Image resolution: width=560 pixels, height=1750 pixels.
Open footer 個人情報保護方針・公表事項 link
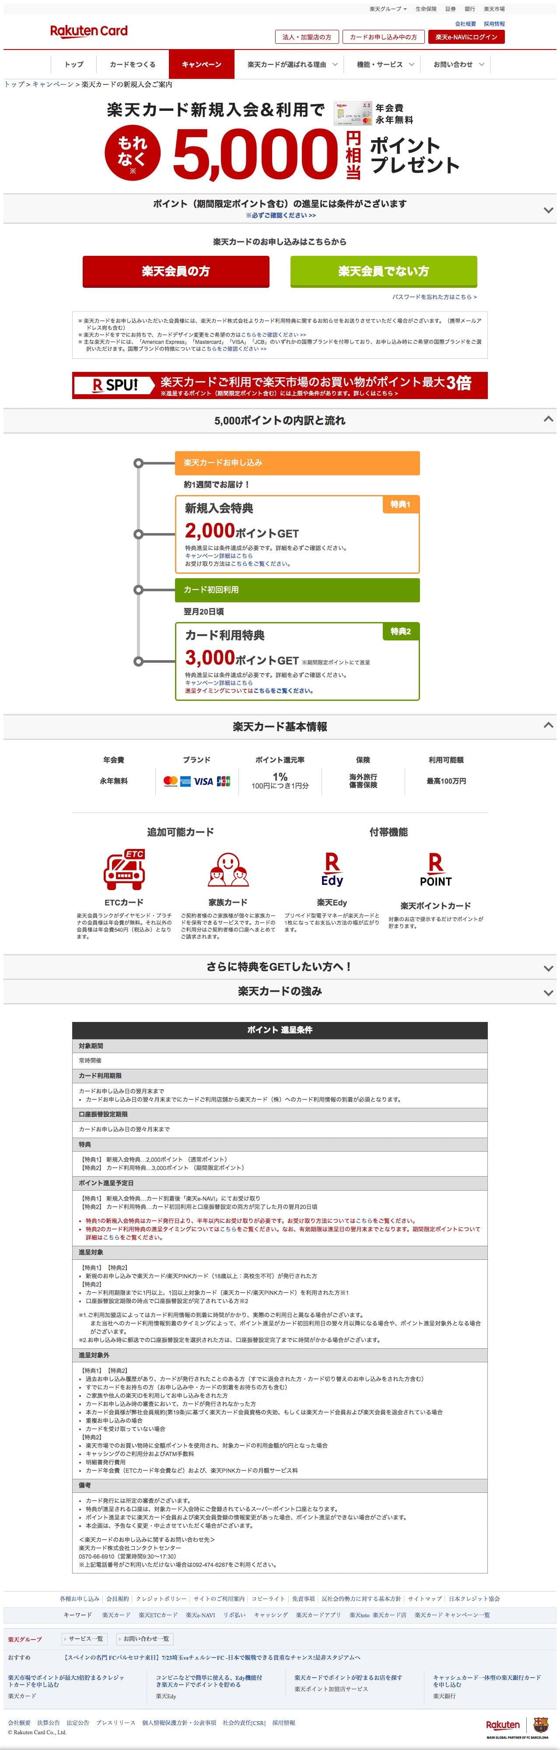tap(179, 1722)
